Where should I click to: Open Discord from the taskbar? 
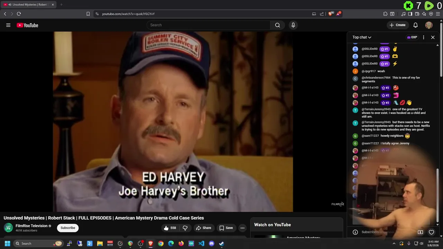click(211, 243)
